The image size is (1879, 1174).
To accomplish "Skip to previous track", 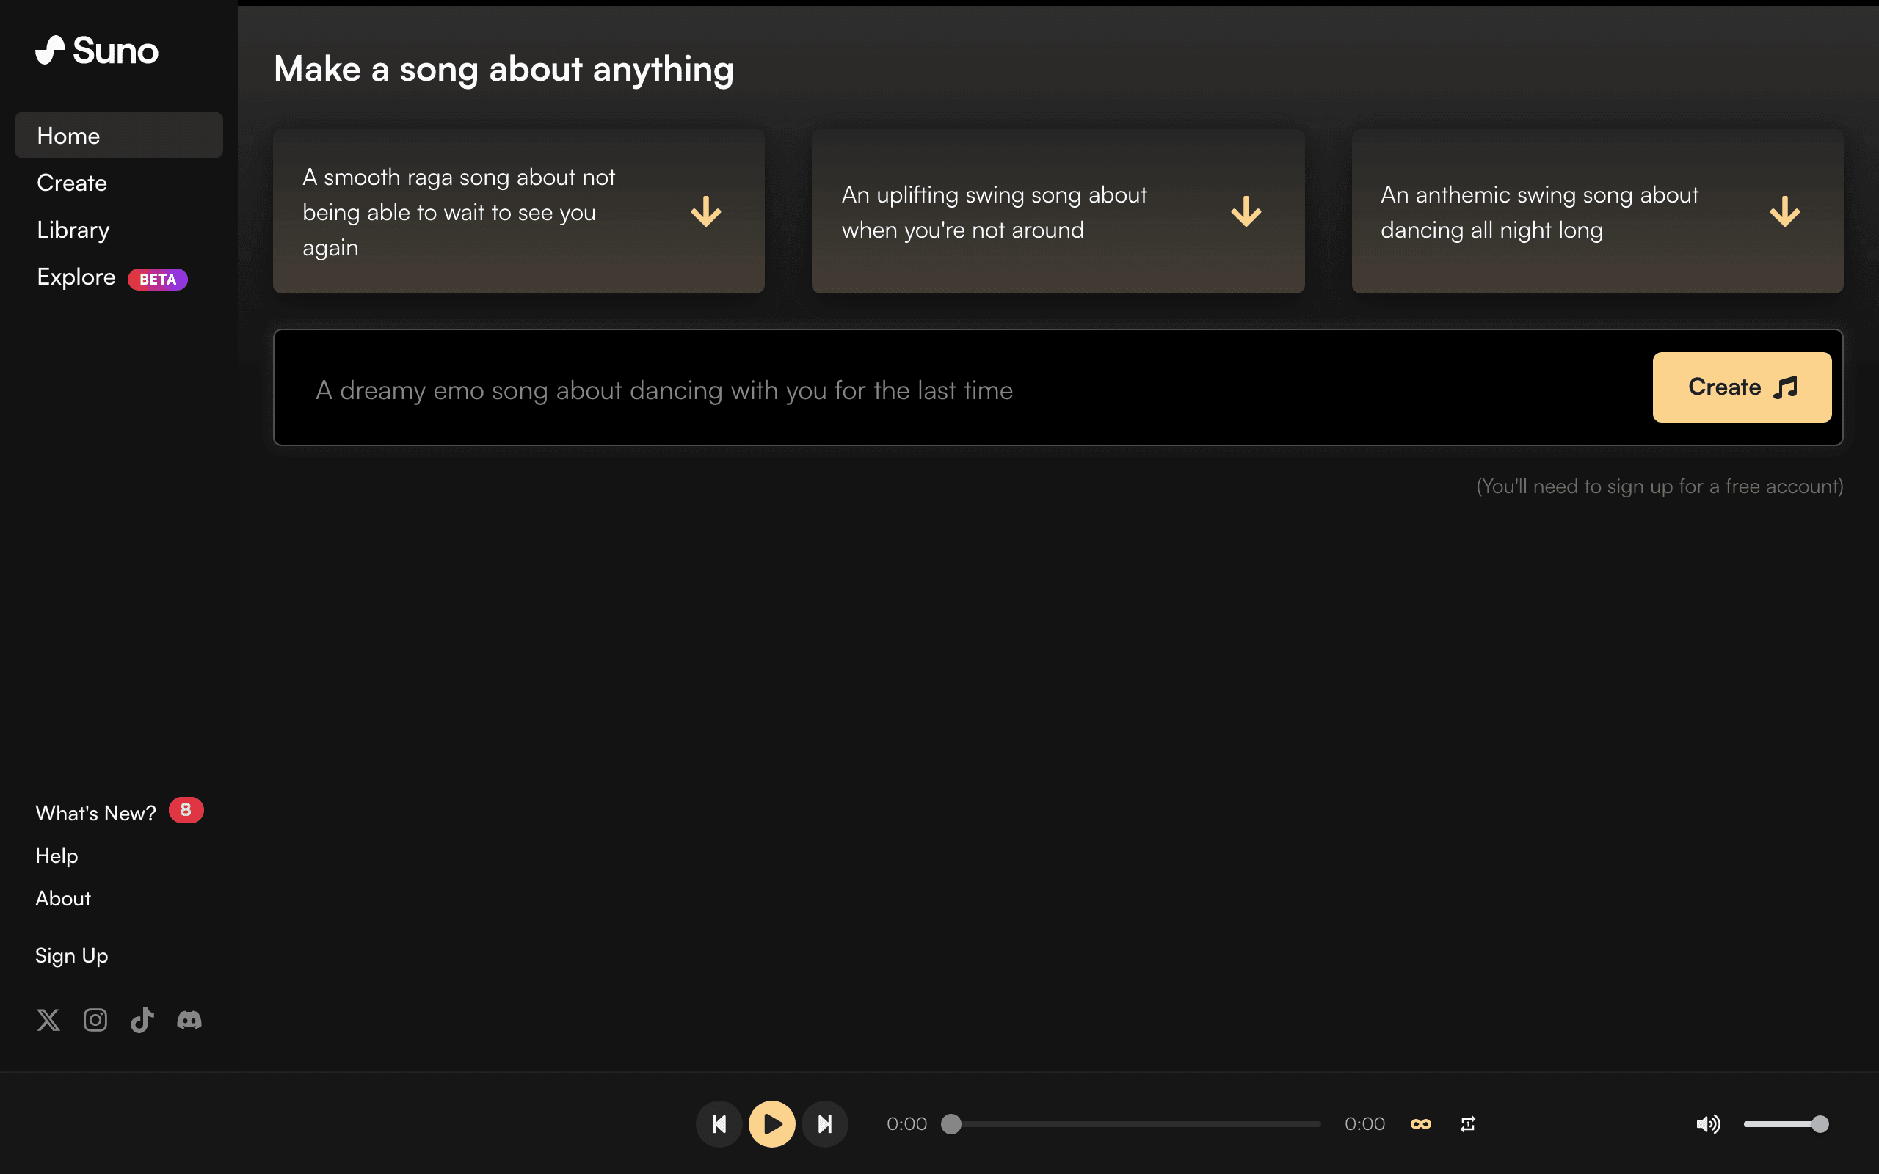I will point(719,1123).
